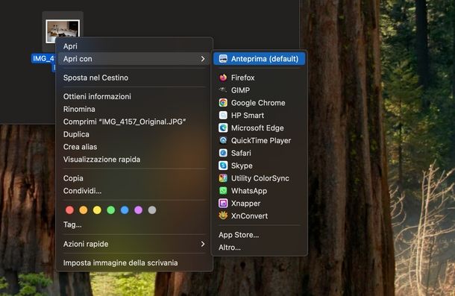Click the Anteprima app icon in the submenu
The width and height of the screenshot is (455, 296).
[223, 59]
